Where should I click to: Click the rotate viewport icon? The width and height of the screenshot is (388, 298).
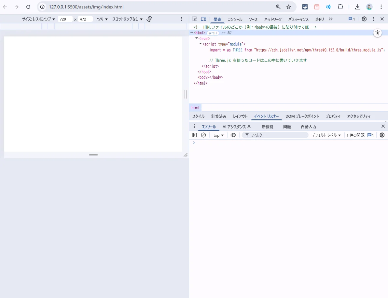coord(149,19)
